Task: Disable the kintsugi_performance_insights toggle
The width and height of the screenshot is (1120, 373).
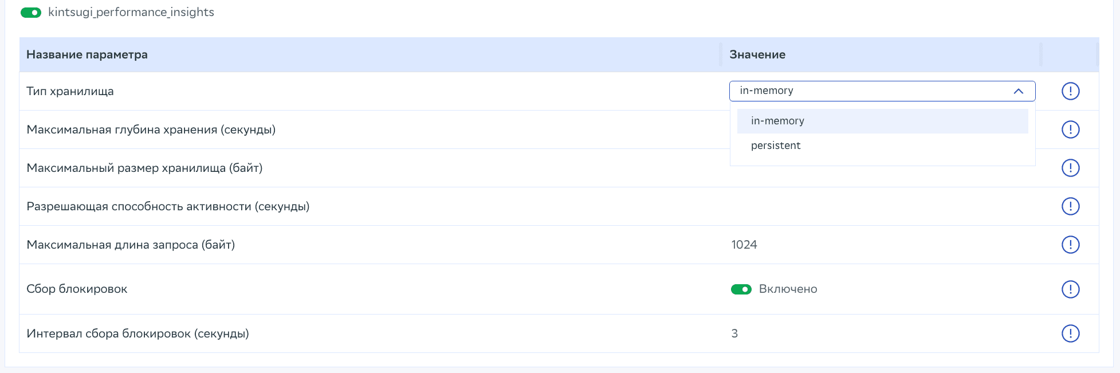Action: click(x=31, y=13)
